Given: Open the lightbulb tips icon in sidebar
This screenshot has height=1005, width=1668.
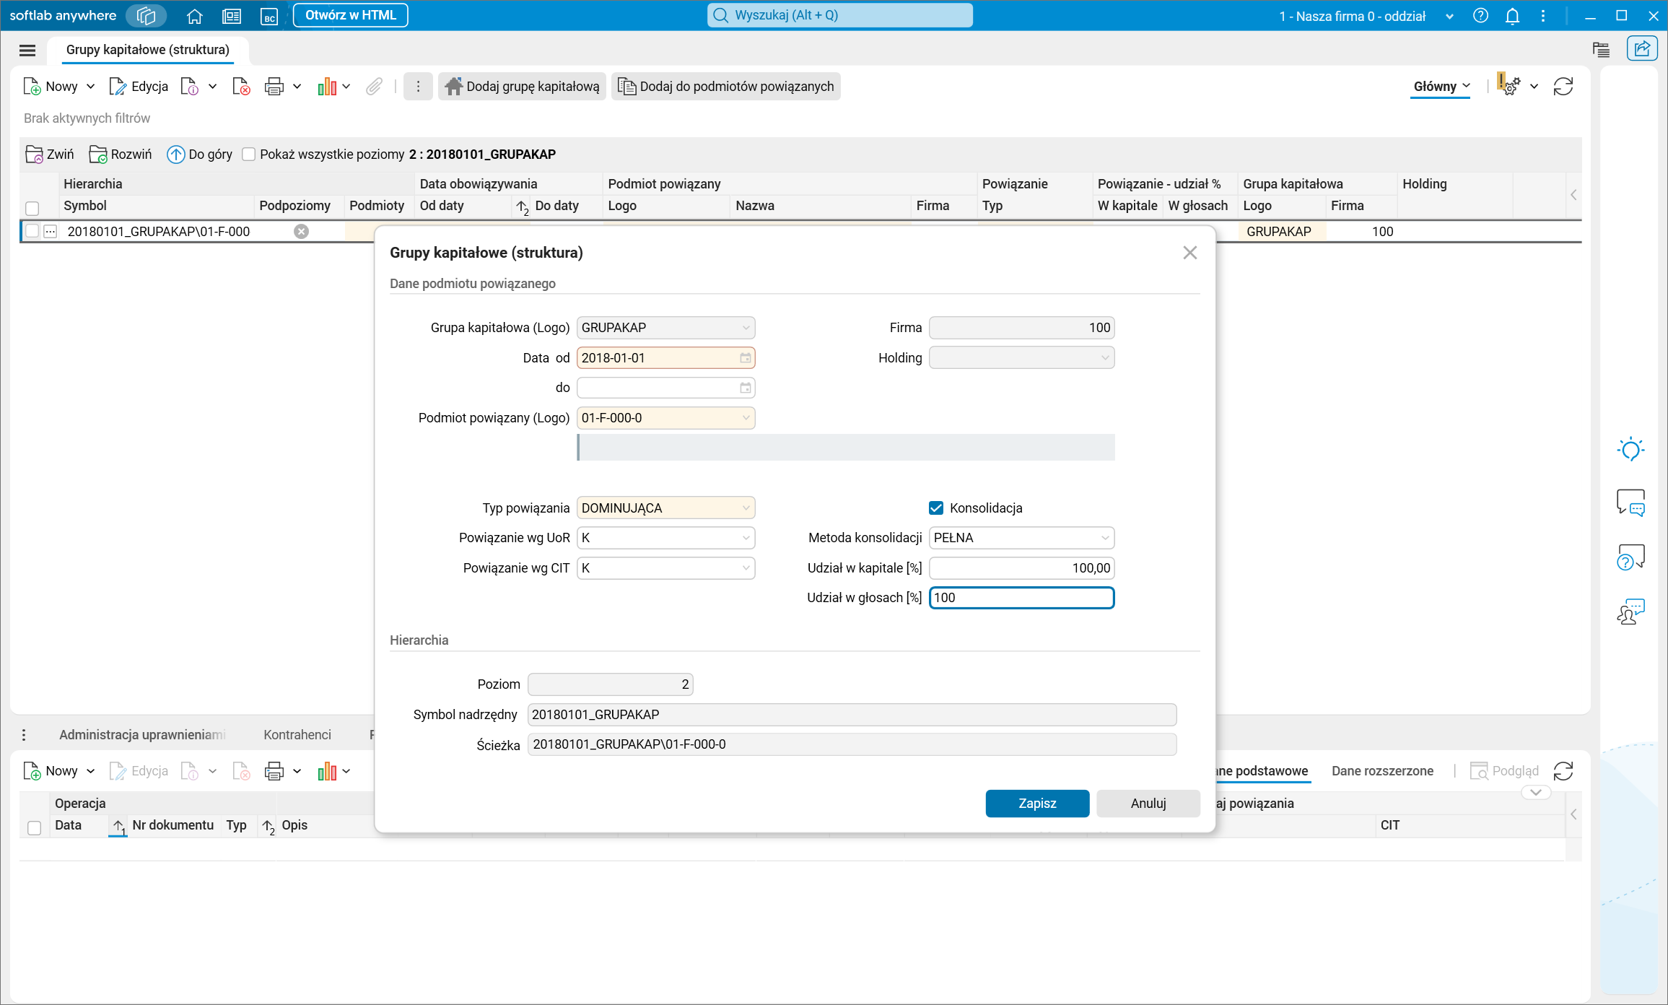Looking at the screenshot, I should click(1630, 449).
